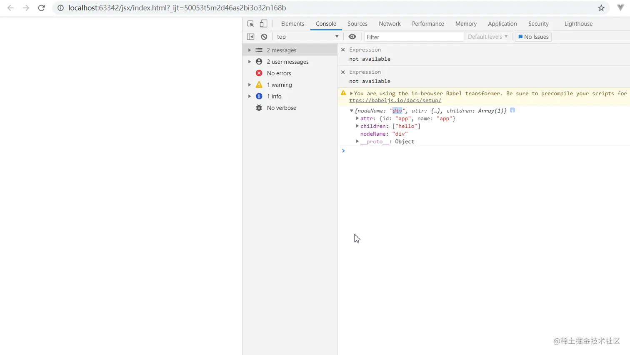
Task: Open the top execution context dropdown
Action: [307, 37]
